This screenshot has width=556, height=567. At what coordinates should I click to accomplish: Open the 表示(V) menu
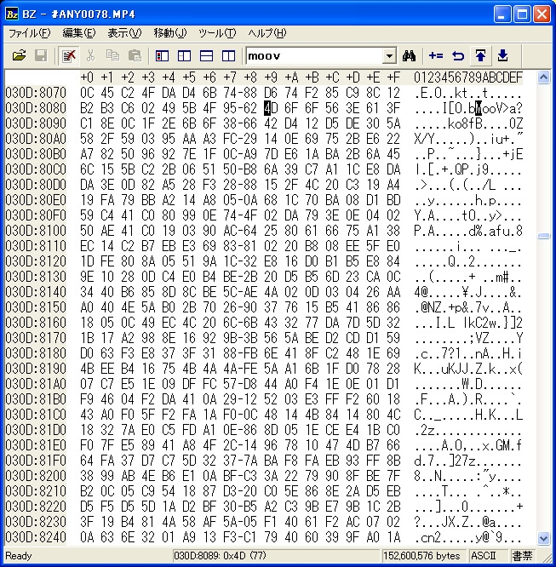coord(124,33)
